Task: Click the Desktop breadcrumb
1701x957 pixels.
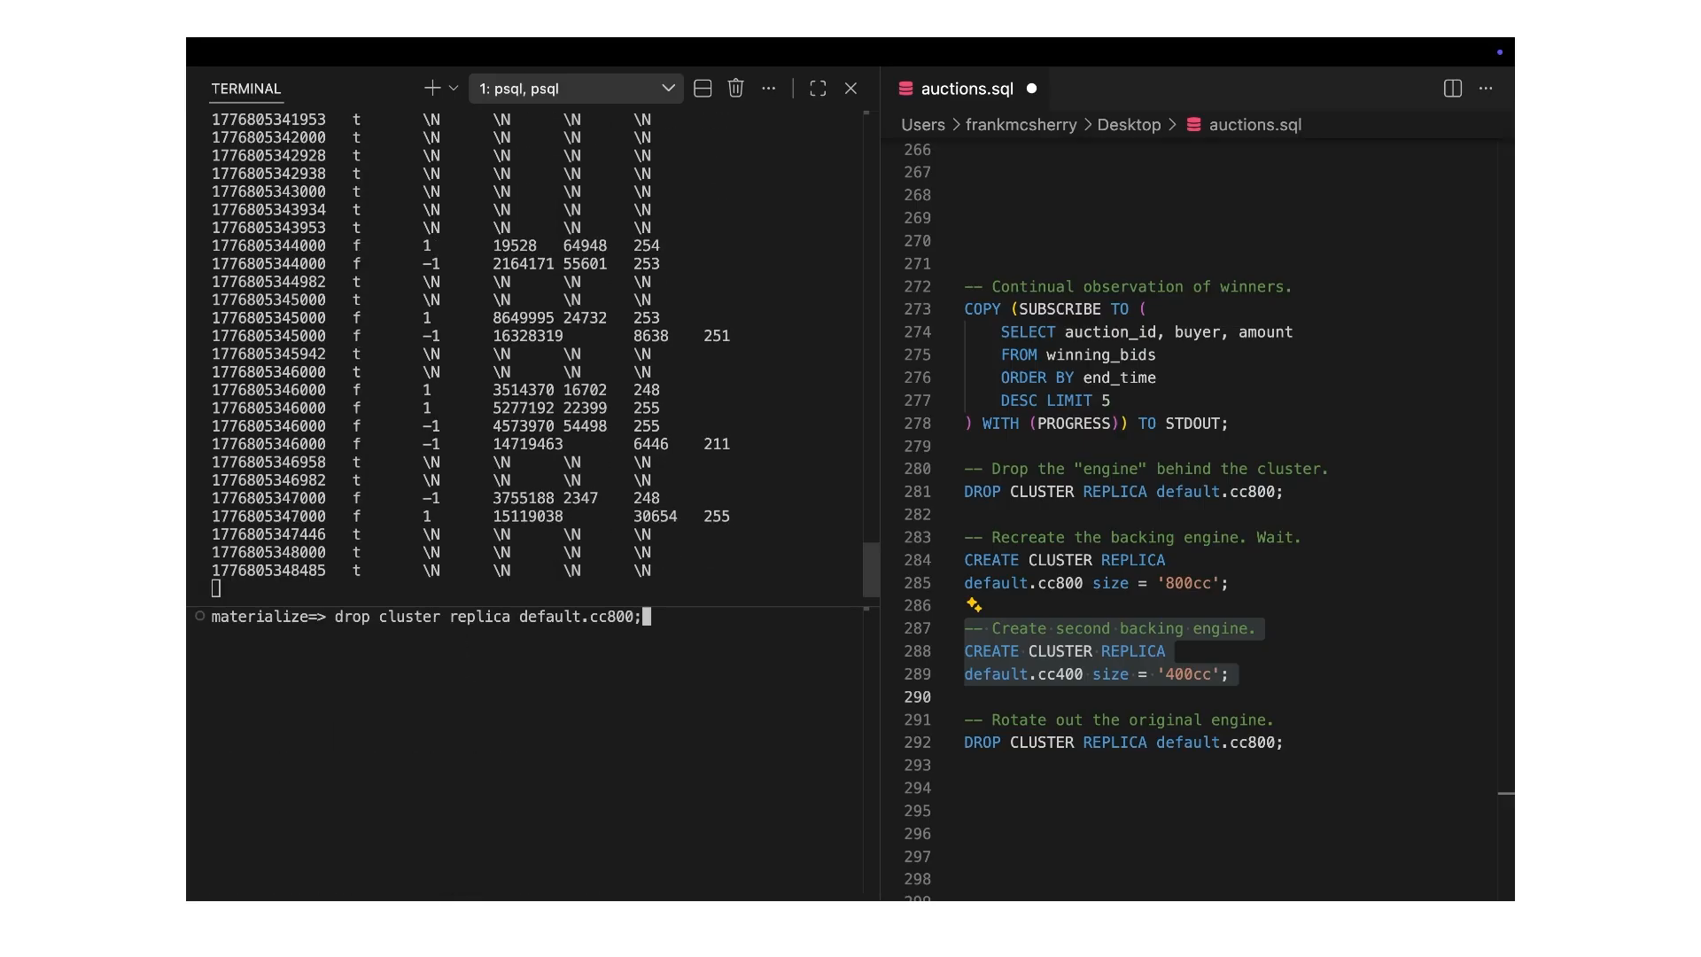Action: click(x=1129, y=125)
